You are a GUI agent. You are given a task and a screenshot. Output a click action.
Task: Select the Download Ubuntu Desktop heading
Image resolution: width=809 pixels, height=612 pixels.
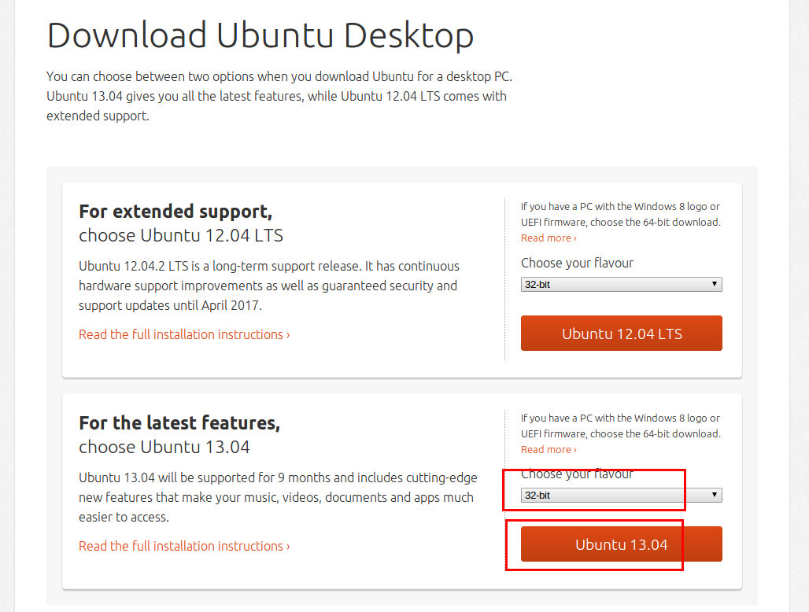(x=260, y=35)
